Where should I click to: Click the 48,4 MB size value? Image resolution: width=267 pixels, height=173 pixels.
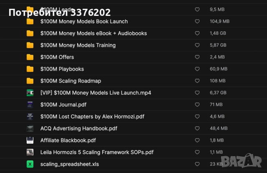point(219,128)
